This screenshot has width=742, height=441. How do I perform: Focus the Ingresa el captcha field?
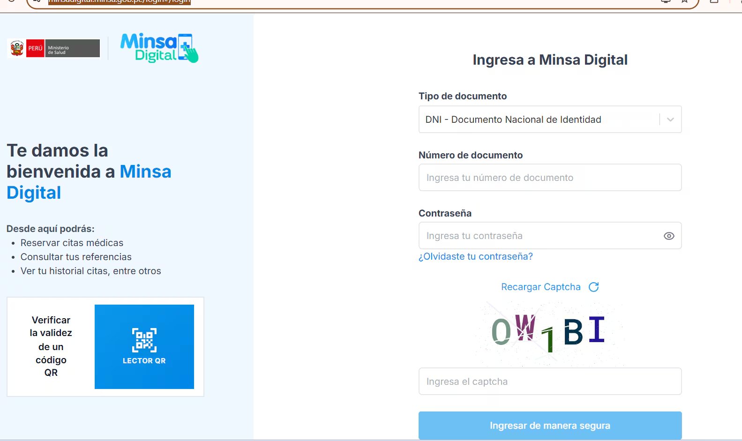coord(550,381)
